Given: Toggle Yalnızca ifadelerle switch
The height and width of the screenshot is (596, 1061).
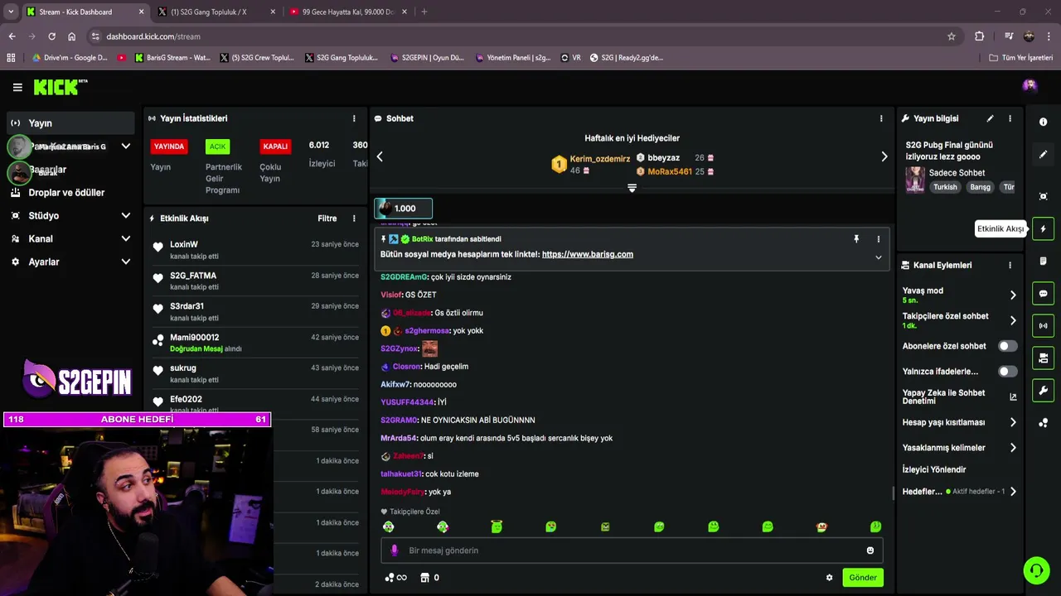Looking at the screenshot, I should (x=1007, y=372).
